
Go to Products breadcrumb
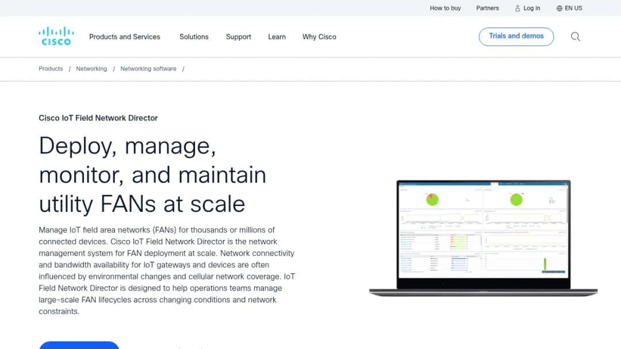pyautogui.click(x=51, y=69)
